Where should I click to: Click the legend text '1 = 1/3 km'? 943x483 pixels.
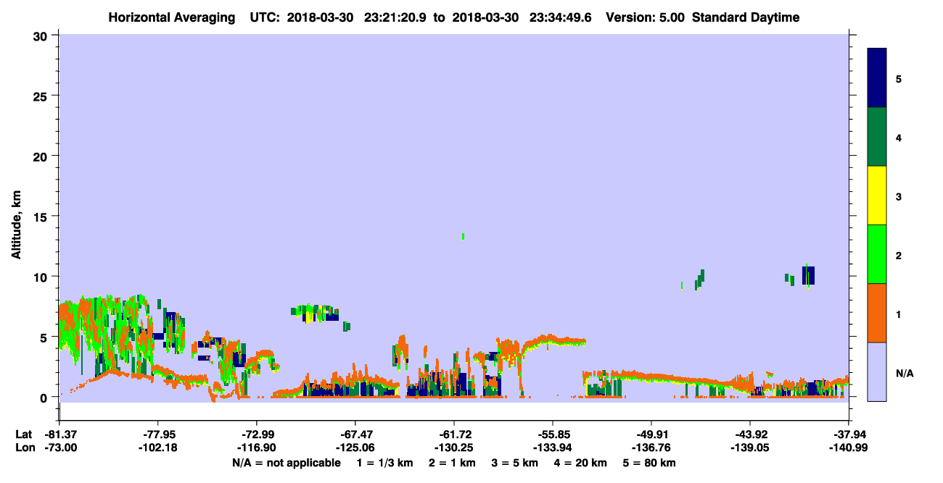[384, 463]
